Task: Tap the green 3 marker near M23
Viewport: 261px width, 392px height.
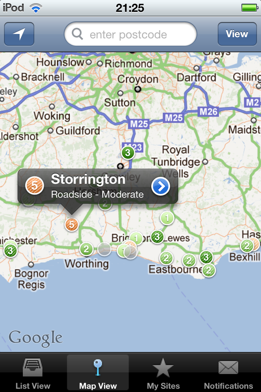Action: pos(128,152)
